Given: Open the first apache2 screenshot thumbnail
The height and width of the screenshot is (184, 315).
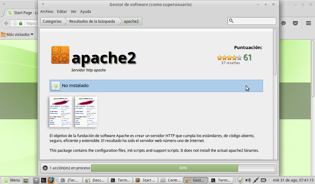Looking at the screenshot, I should [x=61, y=112].
